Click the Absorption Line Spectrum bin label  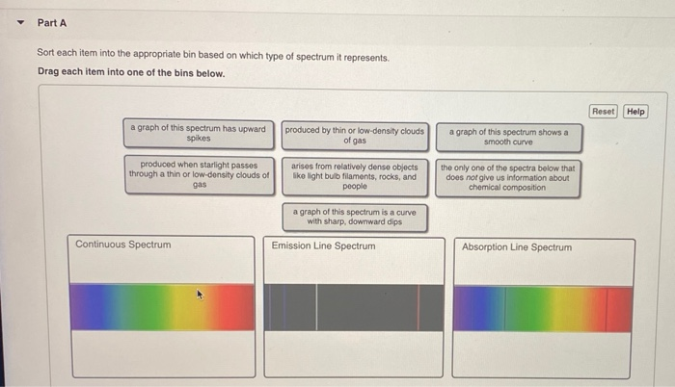pos(517,247)
